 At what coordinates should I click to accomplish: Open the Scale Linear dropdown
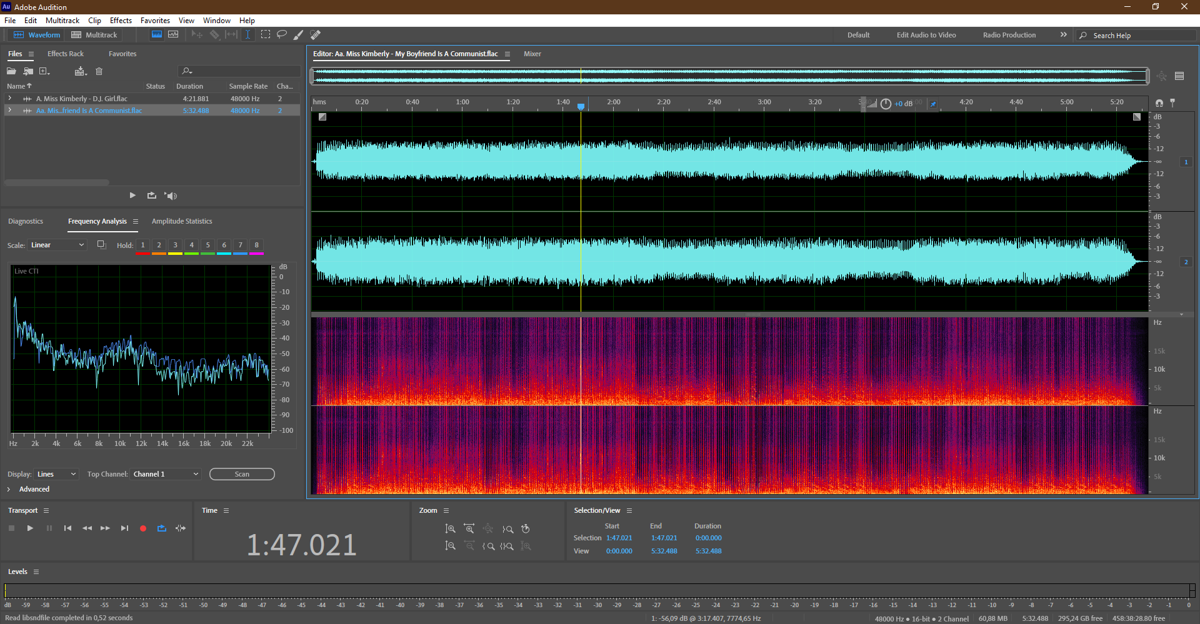[x=57, y=245]
